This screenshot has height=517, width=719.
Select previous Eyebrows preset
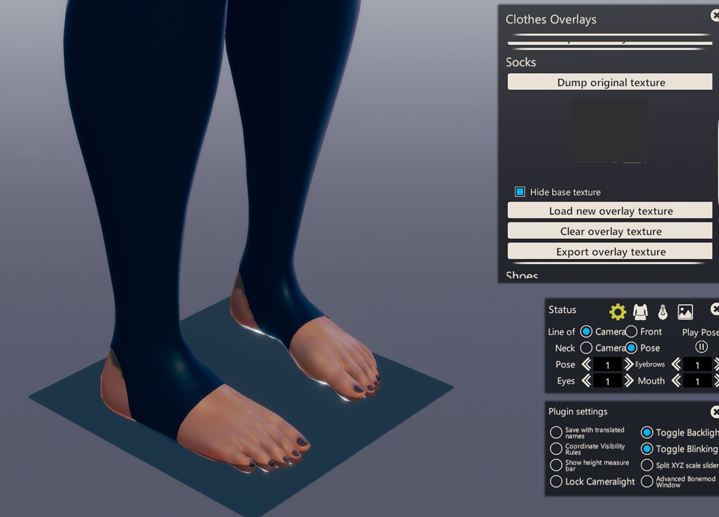(676, 365)
